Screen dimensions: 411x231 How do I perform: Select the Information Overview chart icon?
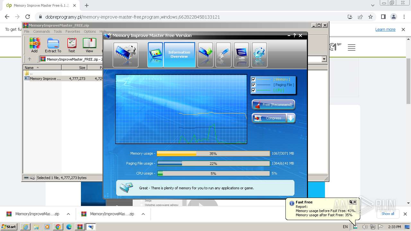[155, 55]
